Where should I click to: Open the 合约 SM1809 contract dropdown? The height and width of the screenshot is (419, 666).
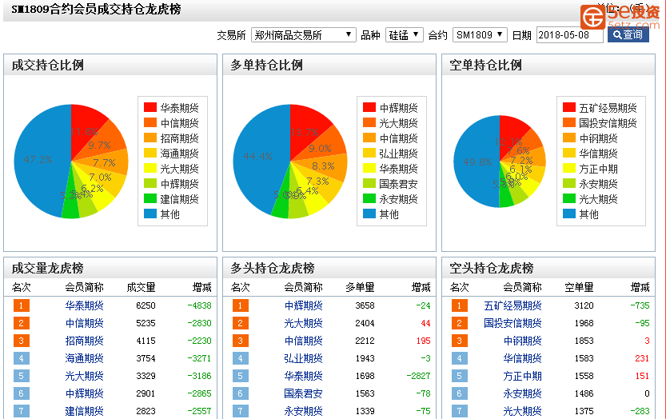pos(480,35)
